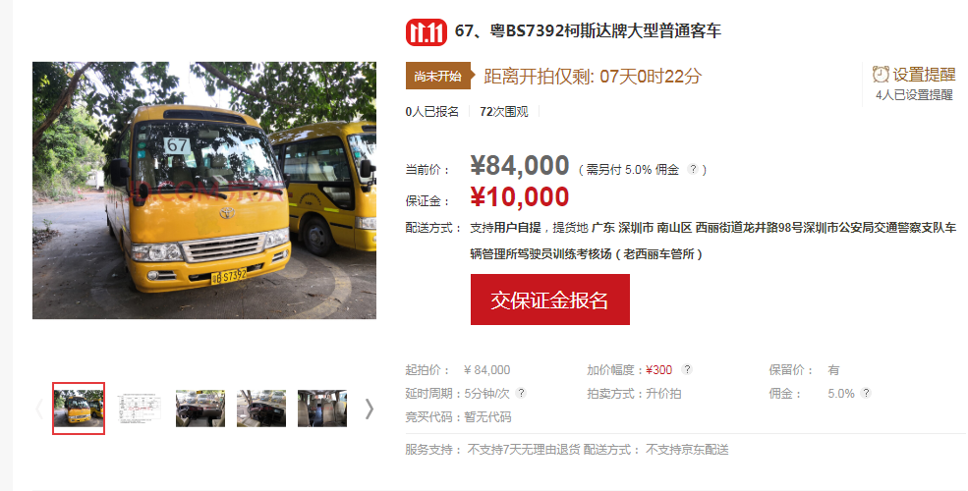Viewport: 968px width, 491px height.
Task: Select fourth thumbnail of dashboard view
Action: (x=261, y=409)
